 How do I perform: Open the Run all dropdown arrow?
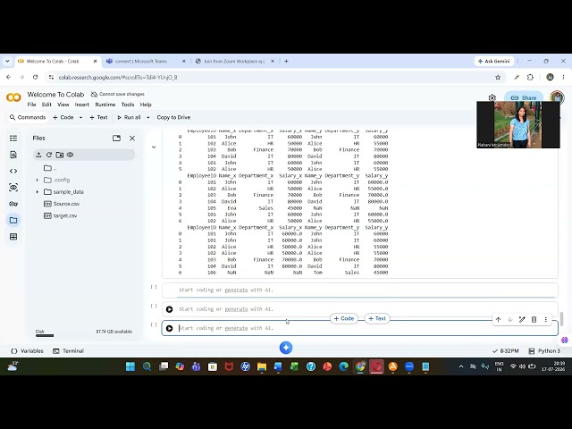click(x=147, y=117)
